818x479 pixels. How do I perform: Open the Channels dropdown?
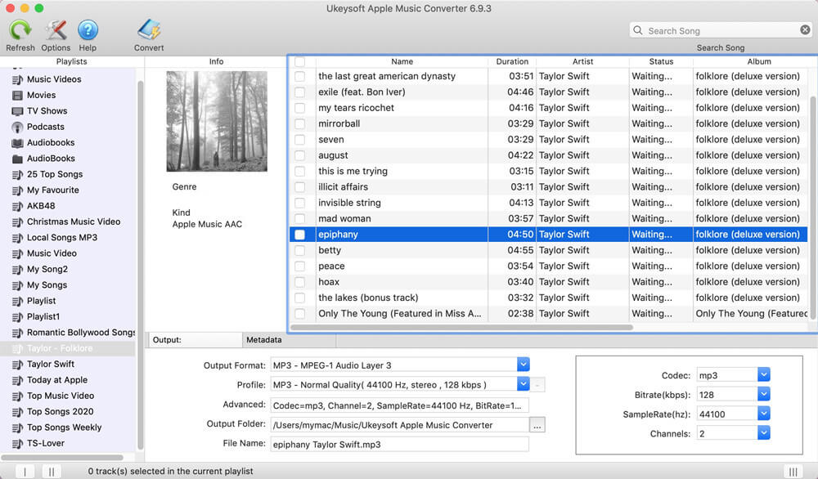[764, 432]
